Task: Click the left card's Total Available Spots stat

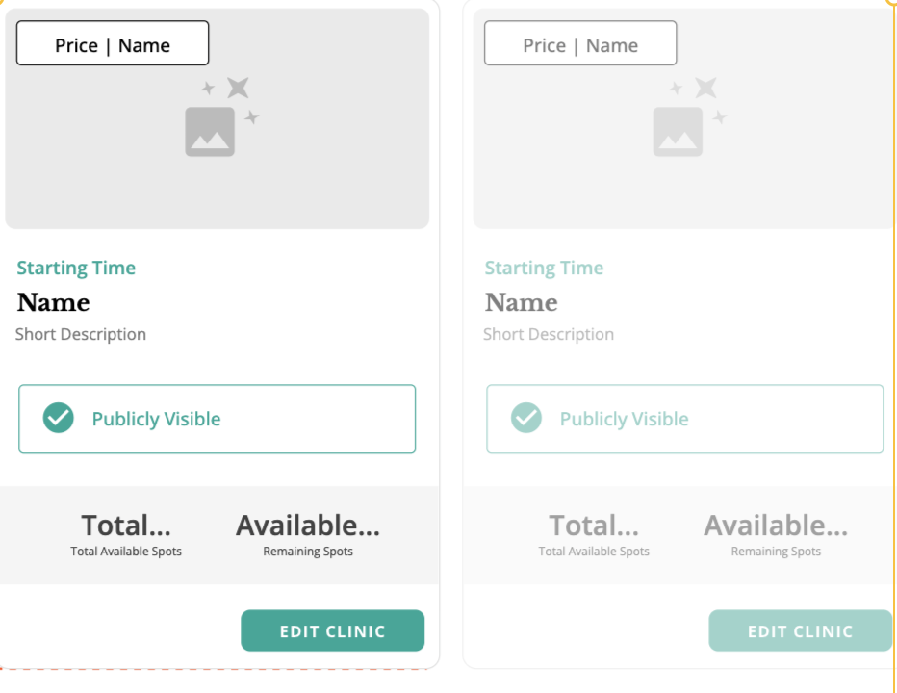Action: (x=126, y=534)
